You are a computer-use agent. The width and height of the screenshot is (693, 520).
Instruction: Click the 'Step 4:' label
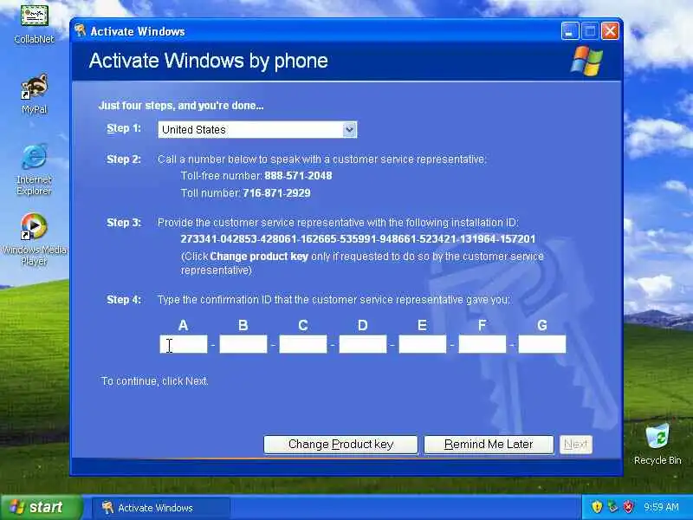point(124,299)
